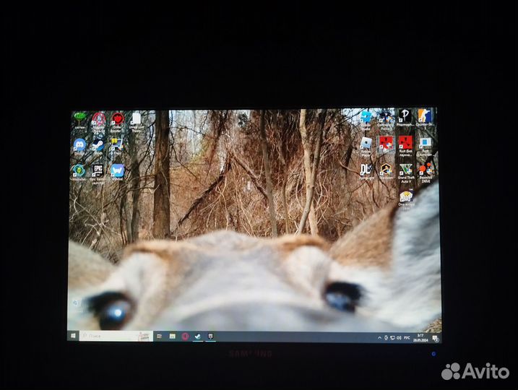Open the Driver Booster shortcut

click(x=117, y=119)
